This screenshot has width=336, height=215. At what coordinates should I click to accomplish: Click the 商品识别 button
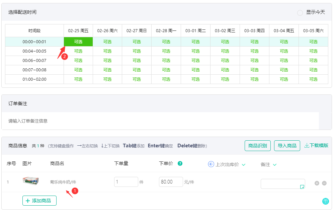pos(257,146)
